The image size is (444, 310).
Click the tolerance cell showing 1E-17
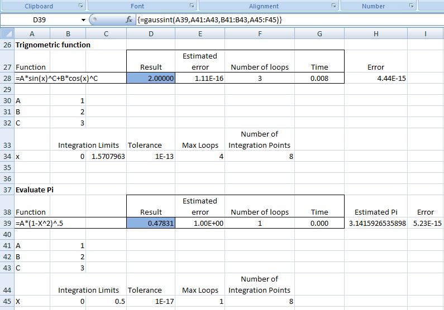click(151, 302)
